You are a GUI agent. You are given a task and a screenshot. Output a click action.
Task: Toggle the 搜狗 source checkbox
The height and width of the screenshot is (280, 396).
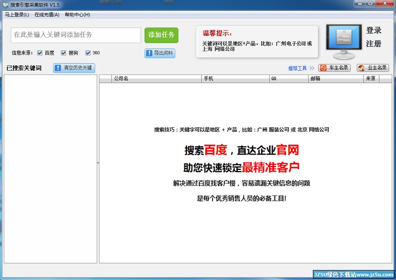click(x=64, y=53)
